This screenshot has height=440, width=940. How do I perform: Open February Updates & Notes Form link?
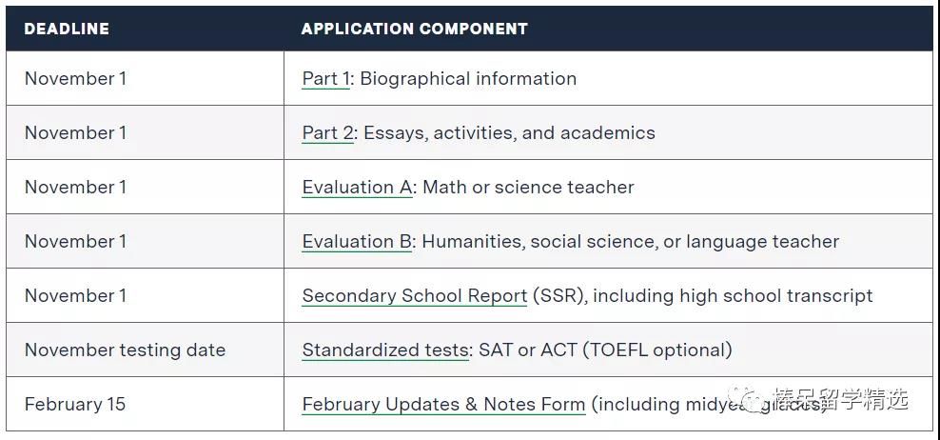pos(443,404)
